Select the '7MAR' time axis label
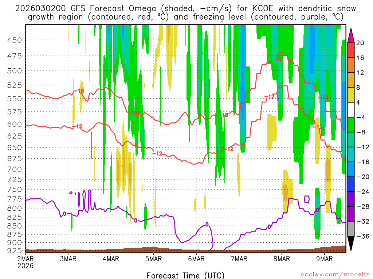373x279 pixels. coord(239,259)
